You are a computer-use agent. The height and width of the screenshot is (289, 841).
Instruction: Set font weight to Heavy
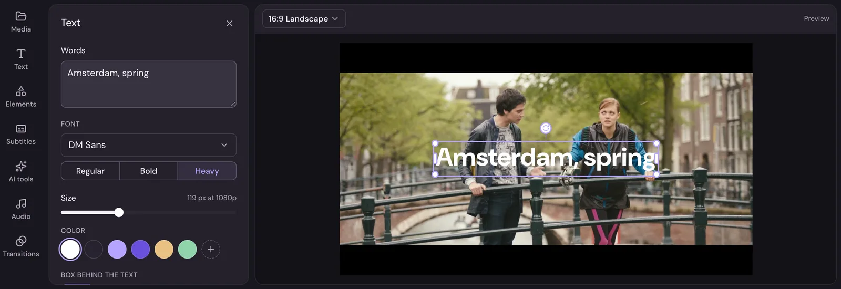(207, 171)
